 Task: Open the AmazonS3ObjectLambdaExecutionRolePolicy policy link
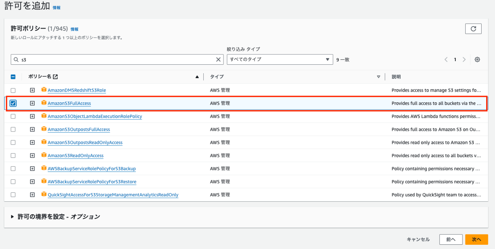[95, 116]
